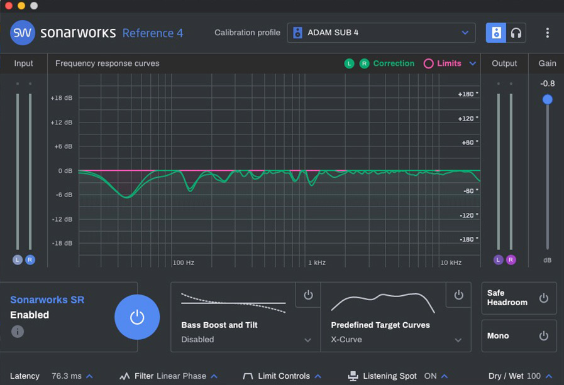Click the 1 kHz frequency axis label
Viewport: 564px width, 385px height.
[317, 263]
